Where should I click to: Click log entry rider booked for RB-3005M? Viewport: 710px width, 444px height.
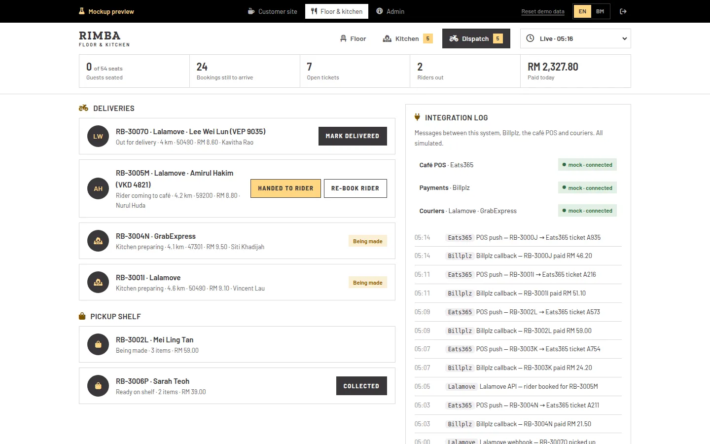(518, 386)
